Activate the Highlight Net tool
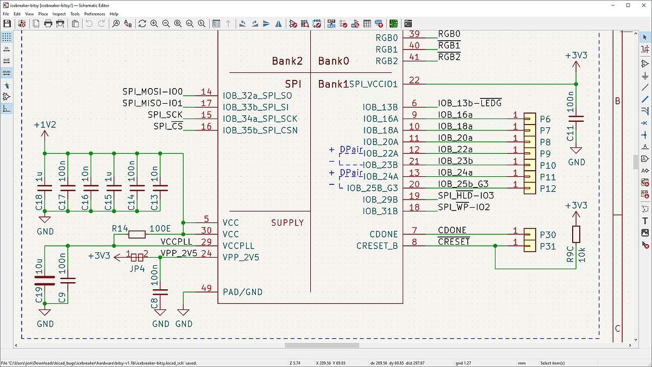 click(x=645, y=49)
